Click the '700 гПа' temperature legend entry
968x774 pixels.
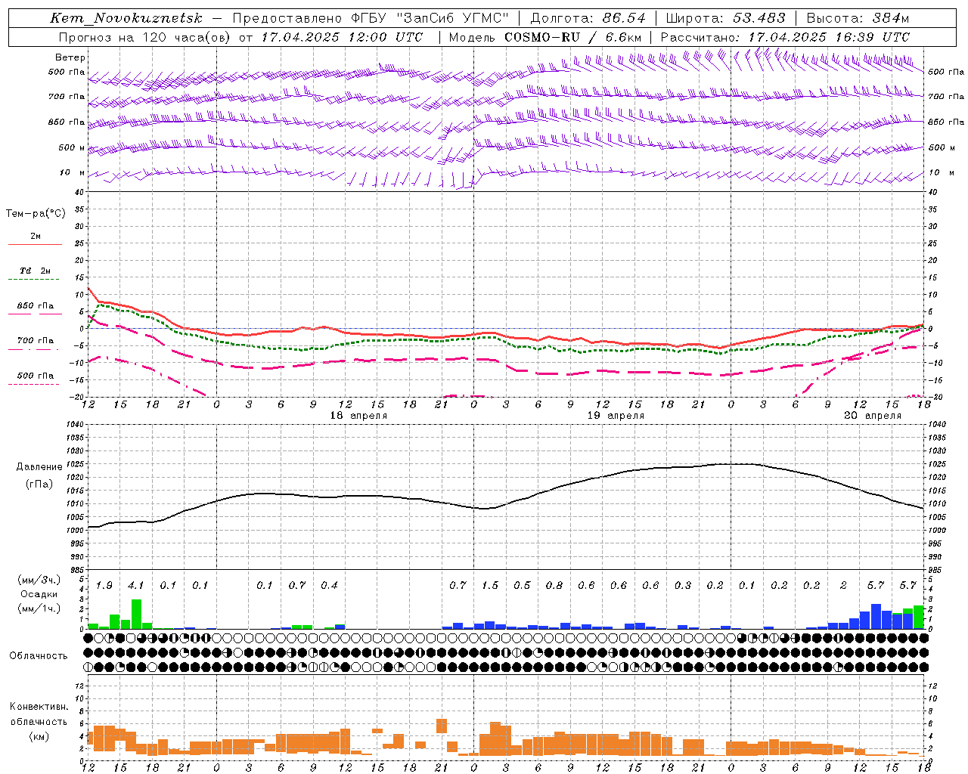pyautogui.click(x=36, y=341)
